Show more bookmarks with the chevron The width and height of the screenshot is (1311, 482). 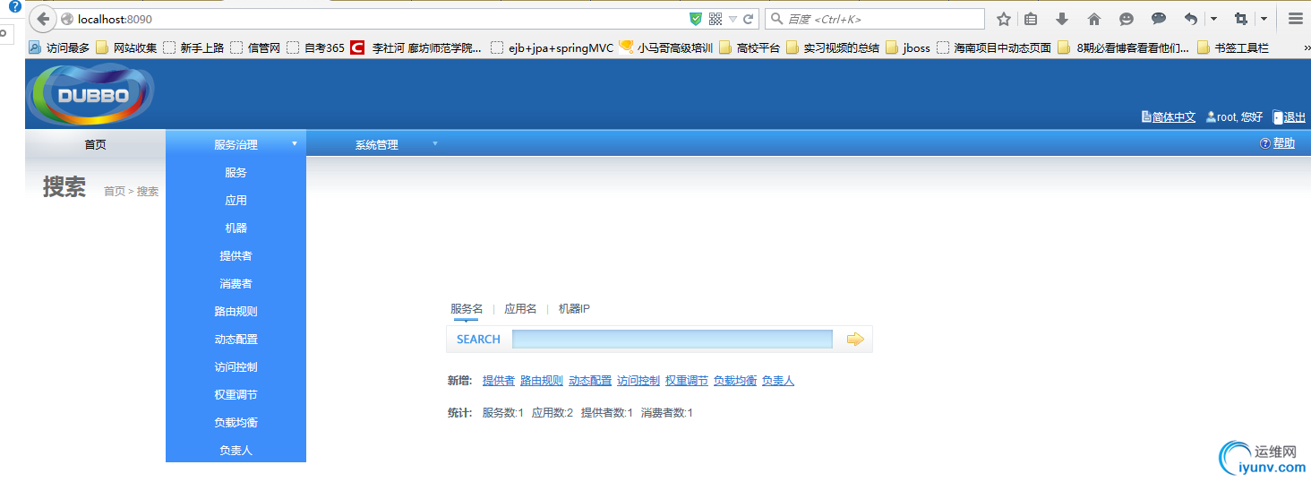point(1306,47)
